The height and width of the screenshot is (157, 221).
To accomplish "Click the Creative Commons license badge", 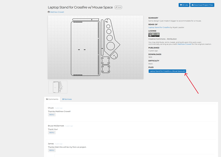I will click(154, 35).
